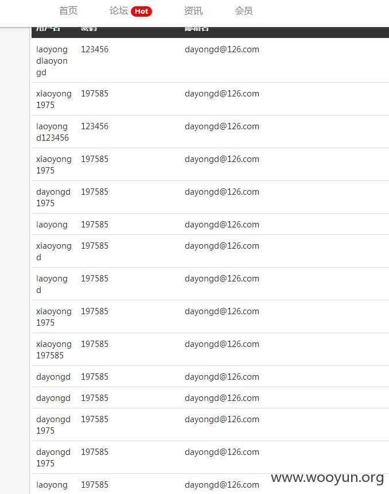Select username cell xiaoyong197585
The image size is (389, 494).
[x=54, y=350]
